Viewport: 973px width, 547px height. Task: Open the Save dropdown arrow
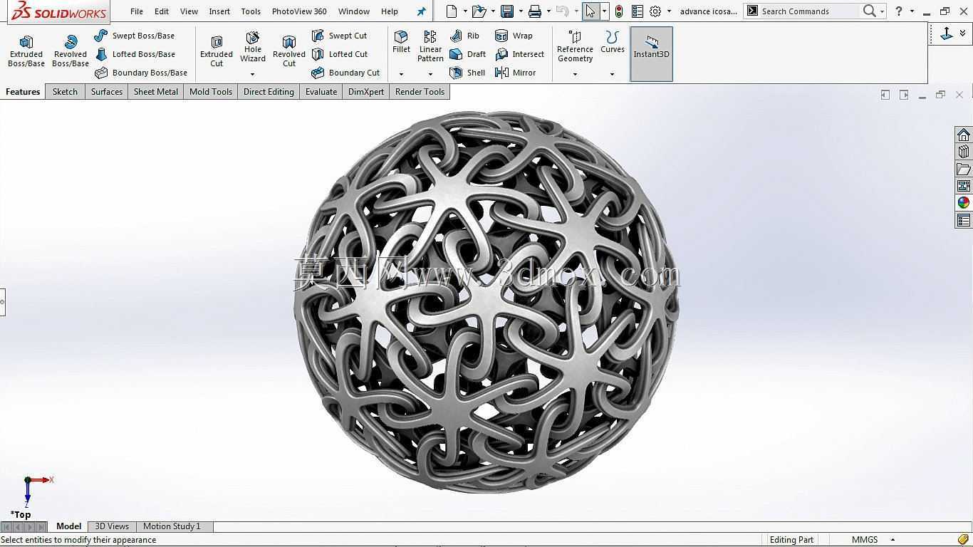[521, 11]
